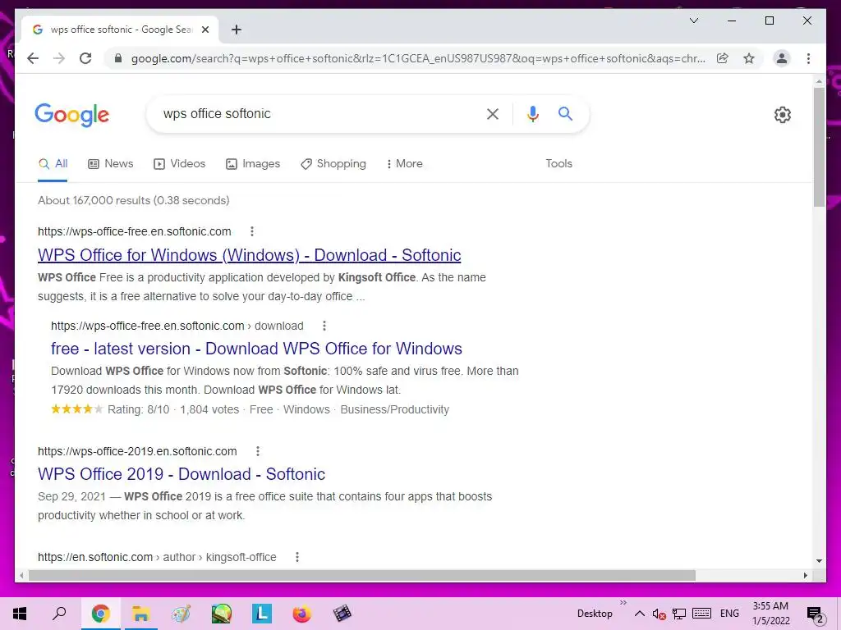This screenshot has width=841, height=630.
Task: Reload the current page
Action: click(85, 58)
